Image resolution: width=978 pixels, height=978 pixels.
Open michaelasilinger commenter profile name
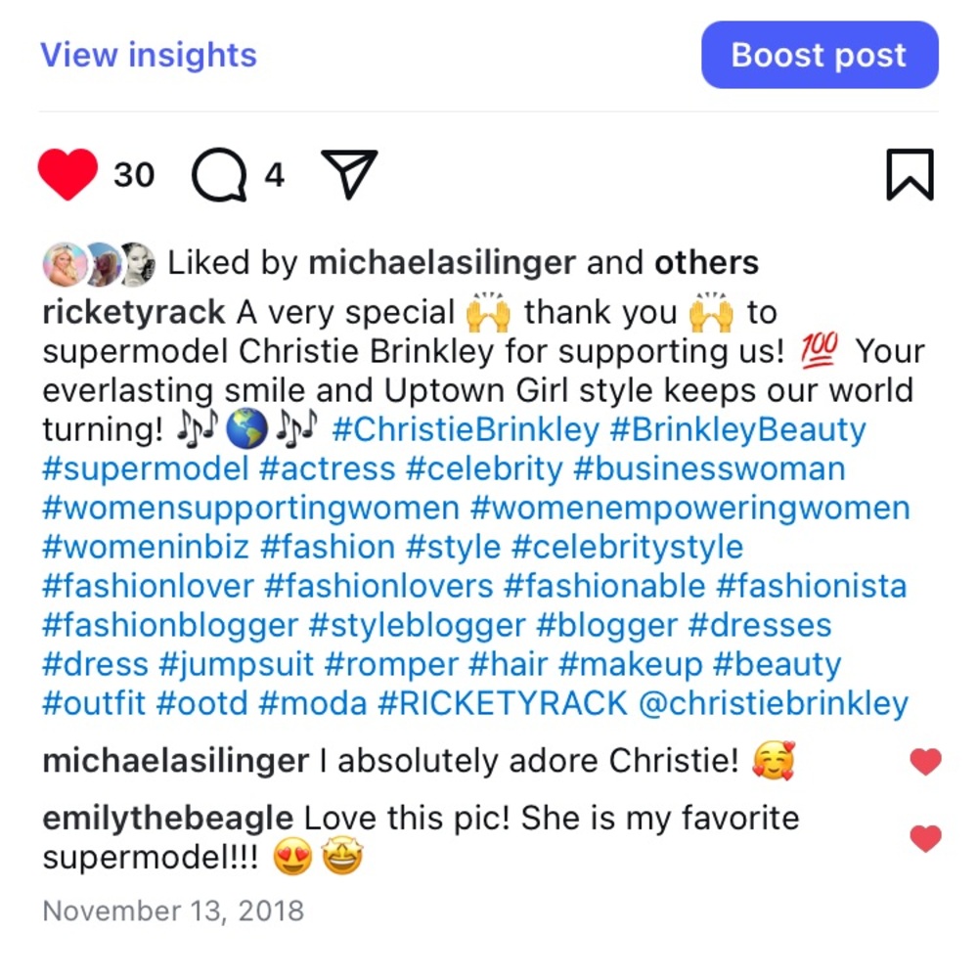(x=176, y=761)
